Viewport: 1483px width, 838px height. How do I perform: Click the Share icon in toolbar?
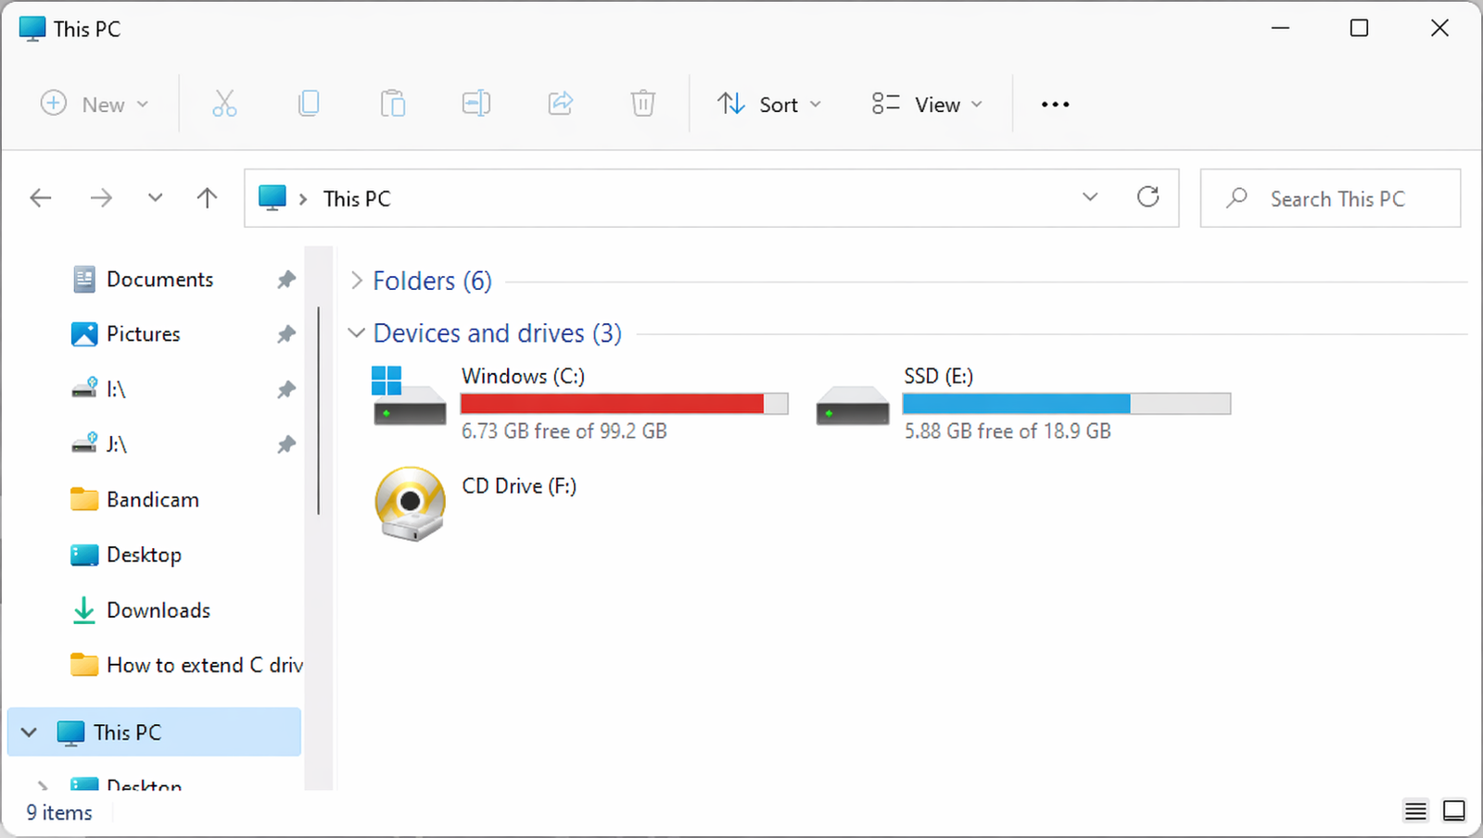561,104
